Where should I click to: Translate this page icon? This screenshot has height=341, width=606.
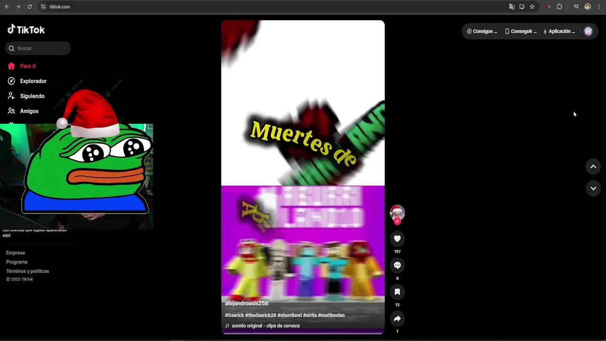tap(512, 7)
